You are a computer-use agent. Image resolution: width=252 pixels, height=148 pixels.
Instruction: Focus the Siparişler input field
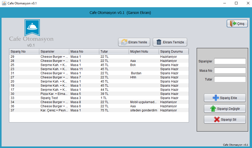tap(230, 61)
